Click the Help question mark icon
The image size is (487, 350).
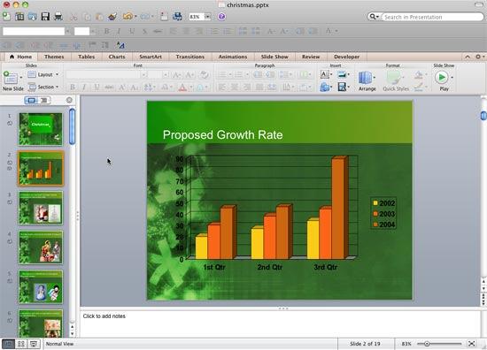221,17
